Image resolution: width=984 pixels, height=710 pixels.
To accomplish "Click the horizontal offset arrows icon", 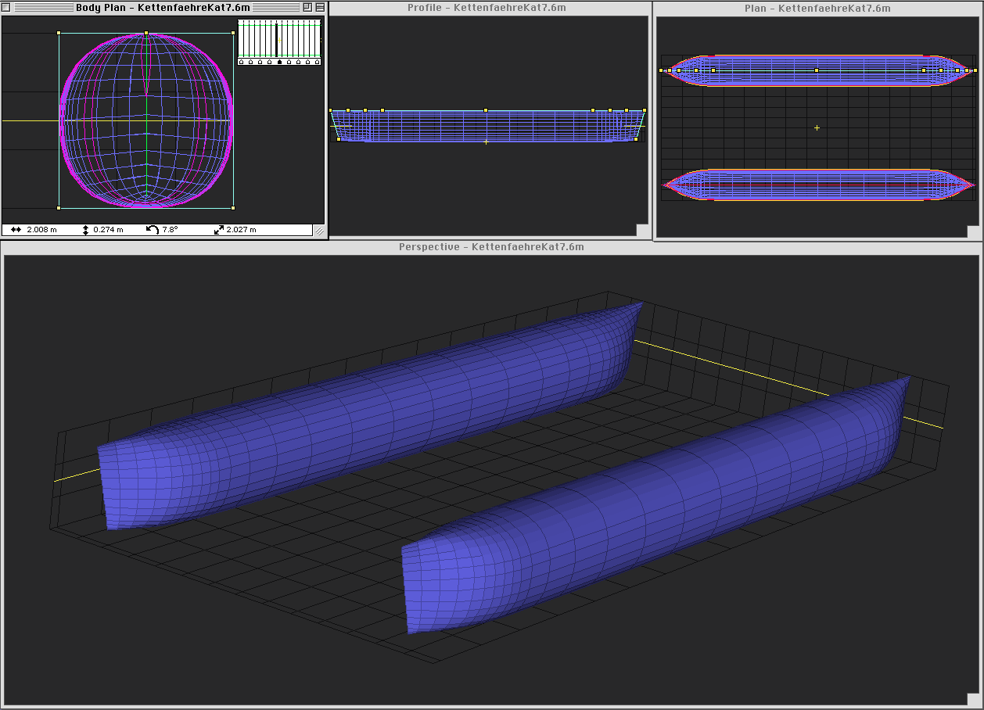I will pos(16,230).
